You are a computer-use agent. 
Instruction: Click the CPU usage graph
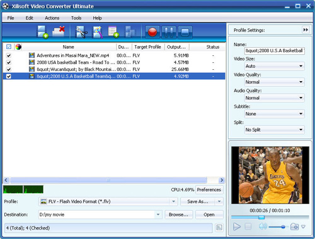pos(23,189)
